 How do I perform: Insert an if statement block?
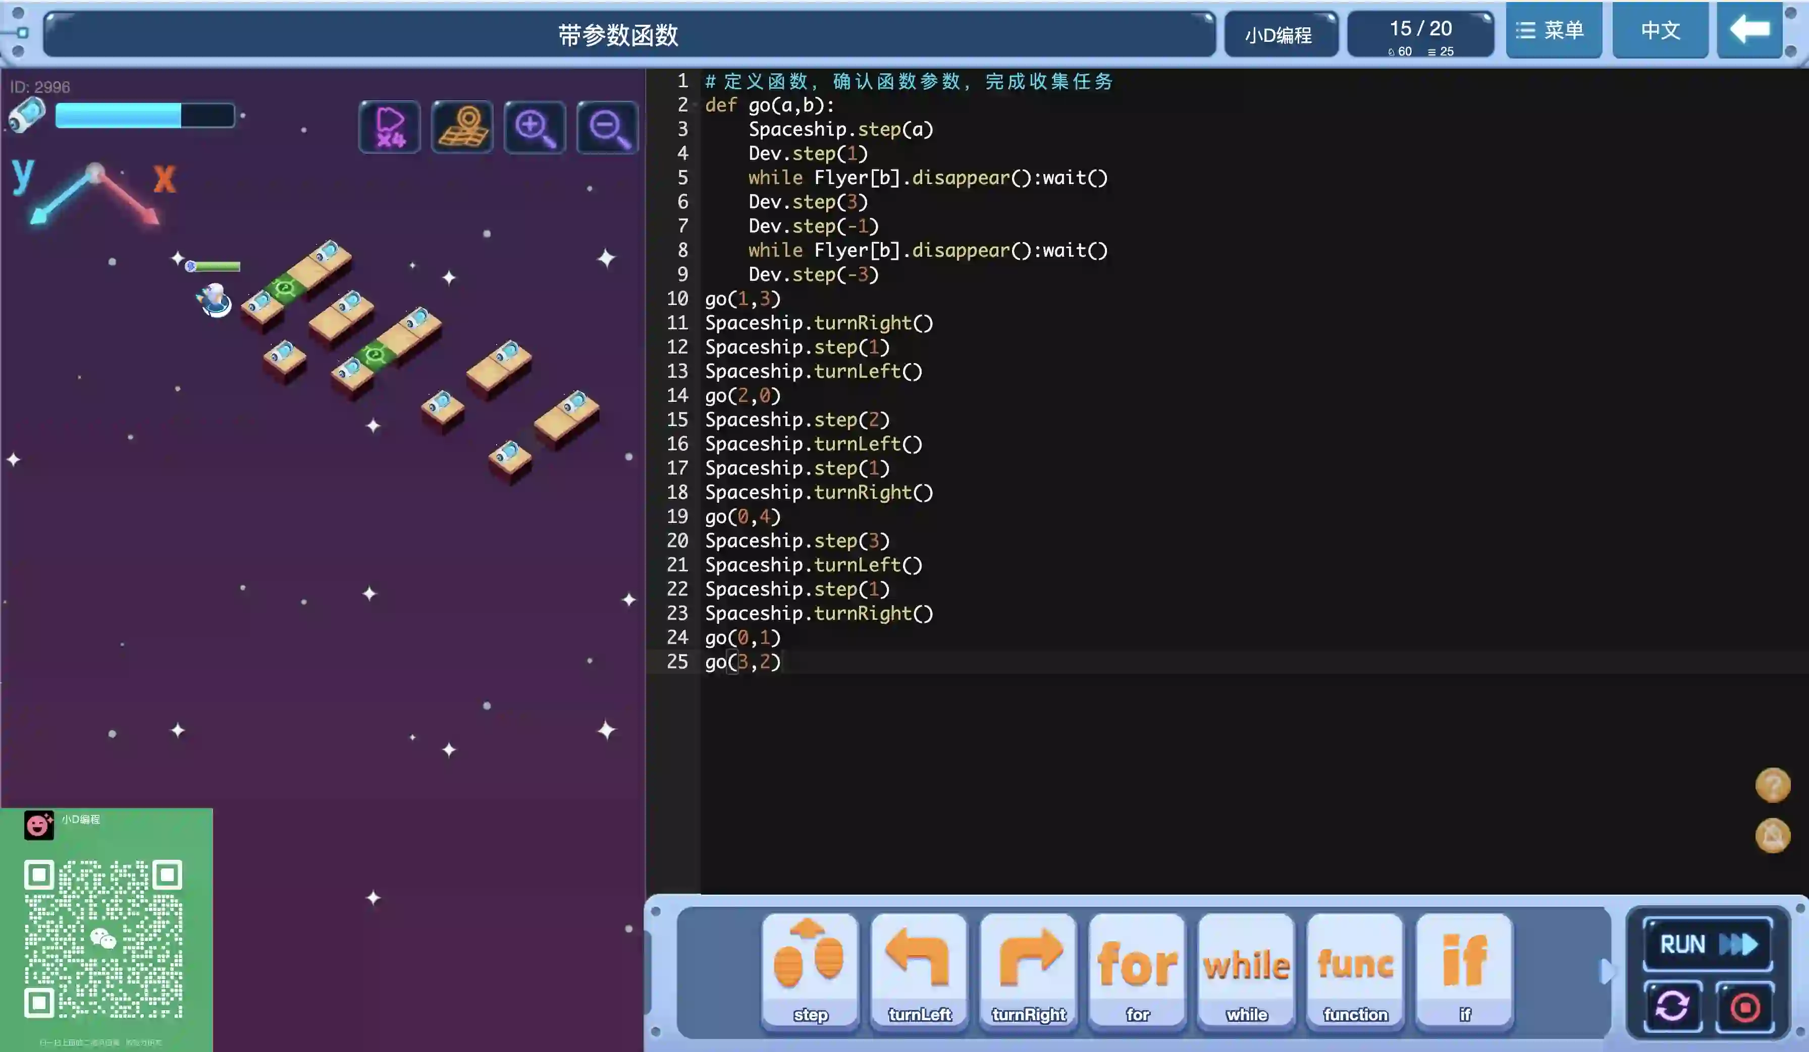pyautogui.click(x=1464, y=969)
